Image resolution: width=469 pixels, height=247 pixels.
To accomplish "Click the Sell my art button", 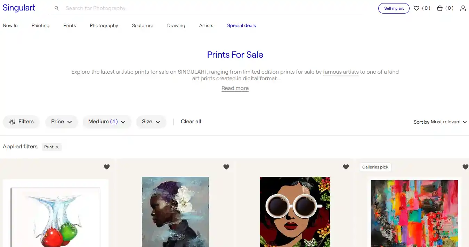I will pos(394,8).
